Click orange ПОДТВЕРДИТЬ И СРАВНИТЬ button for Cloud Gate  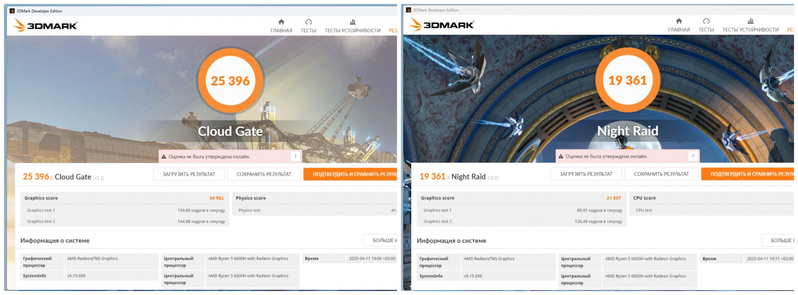tap(350, 174)
